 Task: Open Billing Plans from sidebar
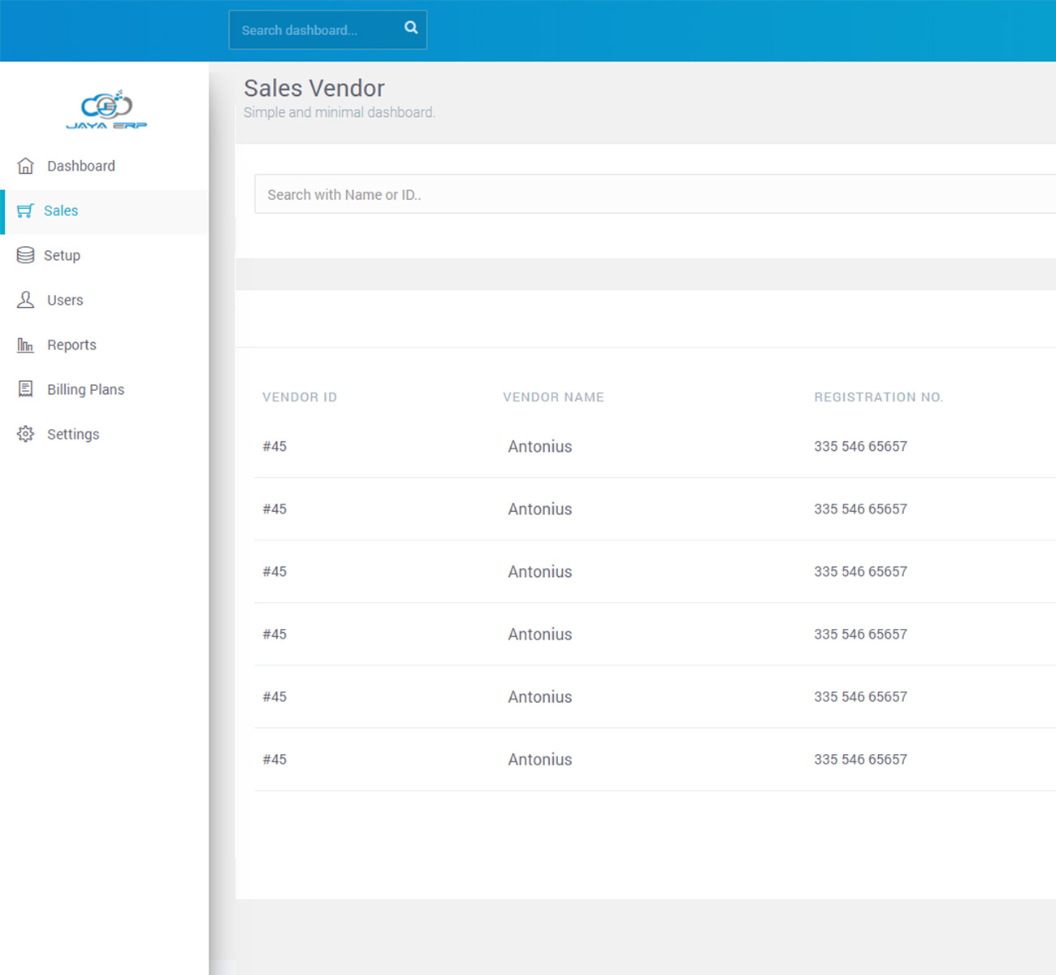point(85,390)
